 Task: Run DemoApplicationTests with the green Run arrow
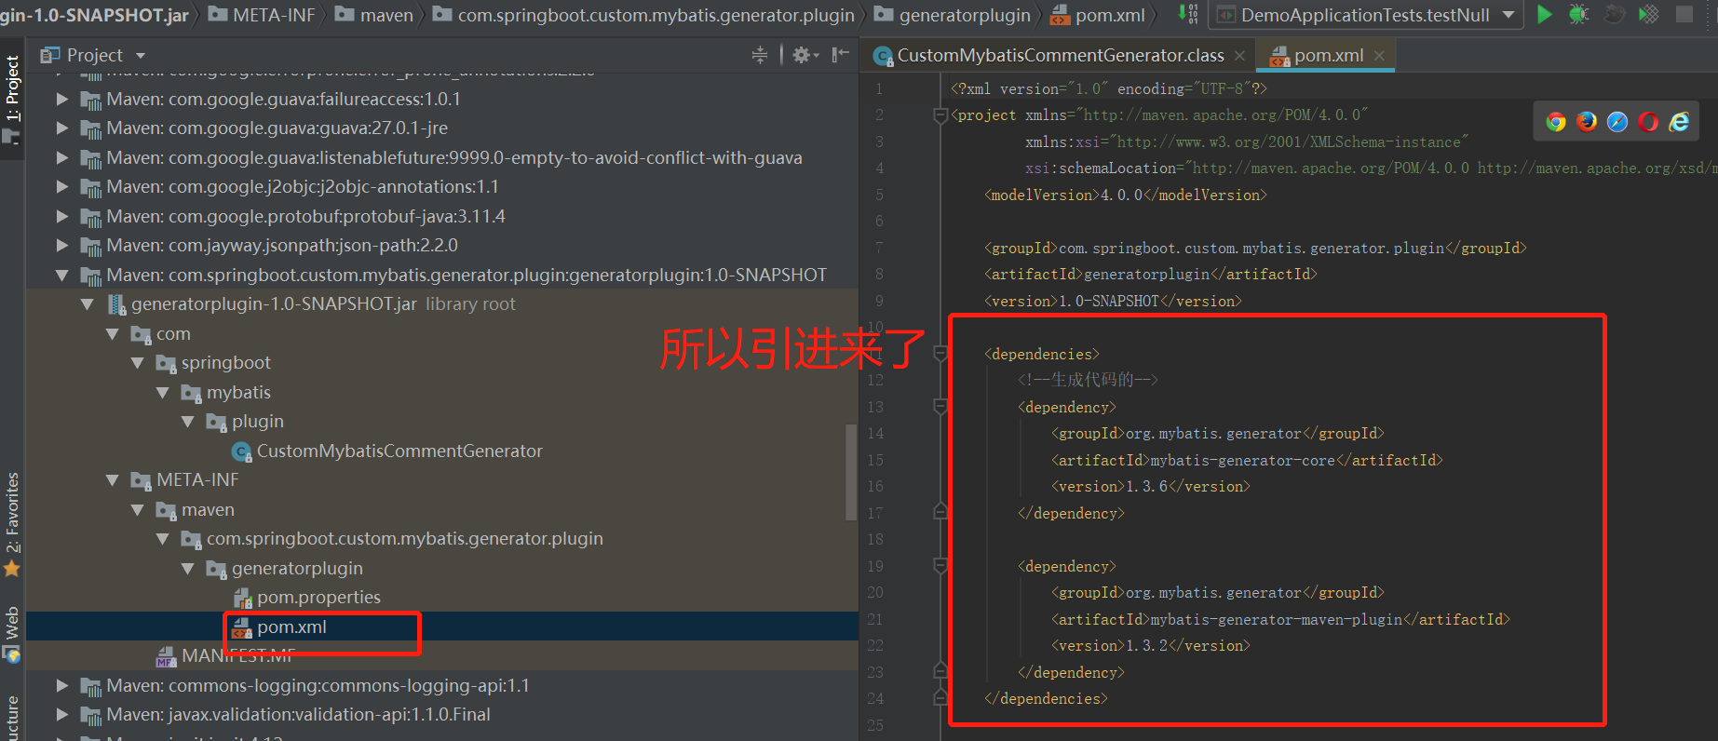1544,14
